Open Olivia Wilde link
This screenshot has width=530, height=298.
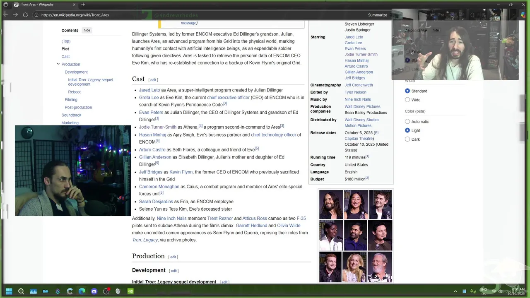289,226
